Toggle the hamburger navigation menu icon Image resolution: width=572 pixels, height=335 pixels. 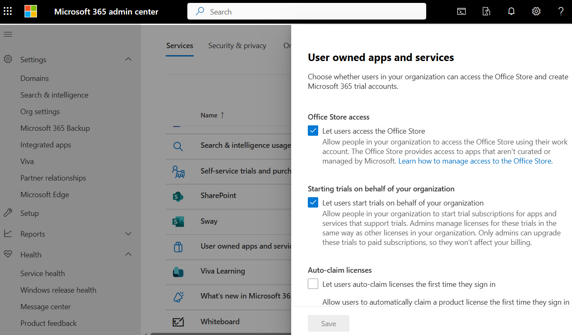click(8, 34)
